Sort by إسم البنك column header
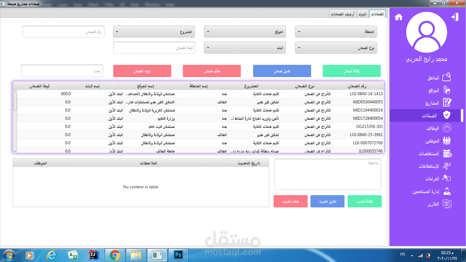 tap(92, 85)
